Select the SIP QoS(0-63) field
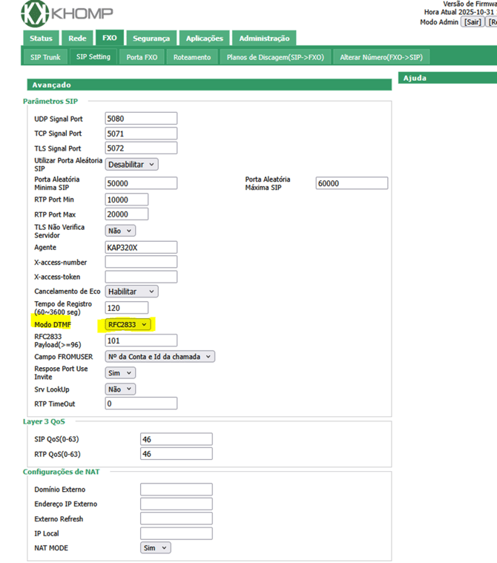497x563 pixels. click(176, 439)
